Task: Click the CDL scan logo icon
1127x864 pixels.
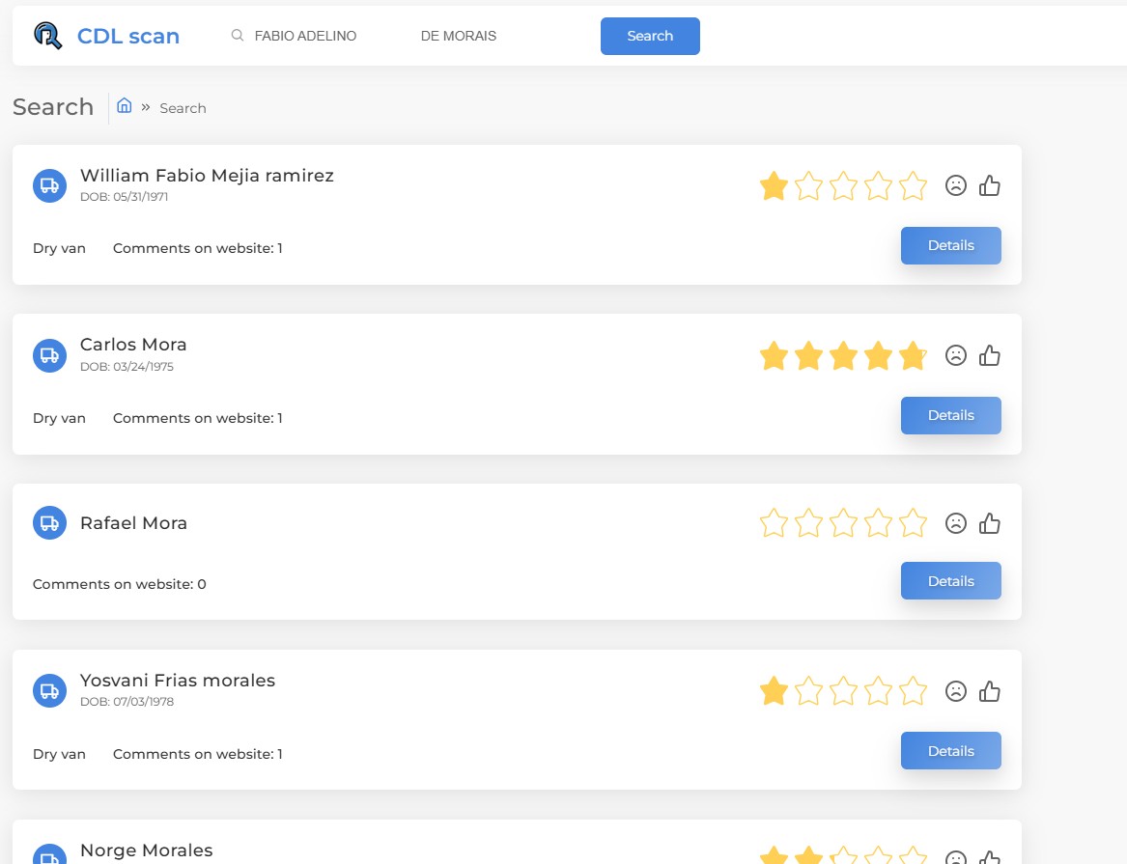Action: pos(47,36)
